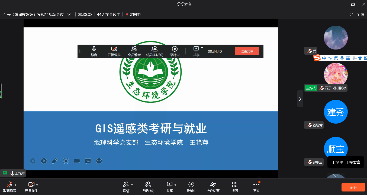Open 会议纪要 meeting minutes
The image size is (367, 195).
[x=213, y=185]
